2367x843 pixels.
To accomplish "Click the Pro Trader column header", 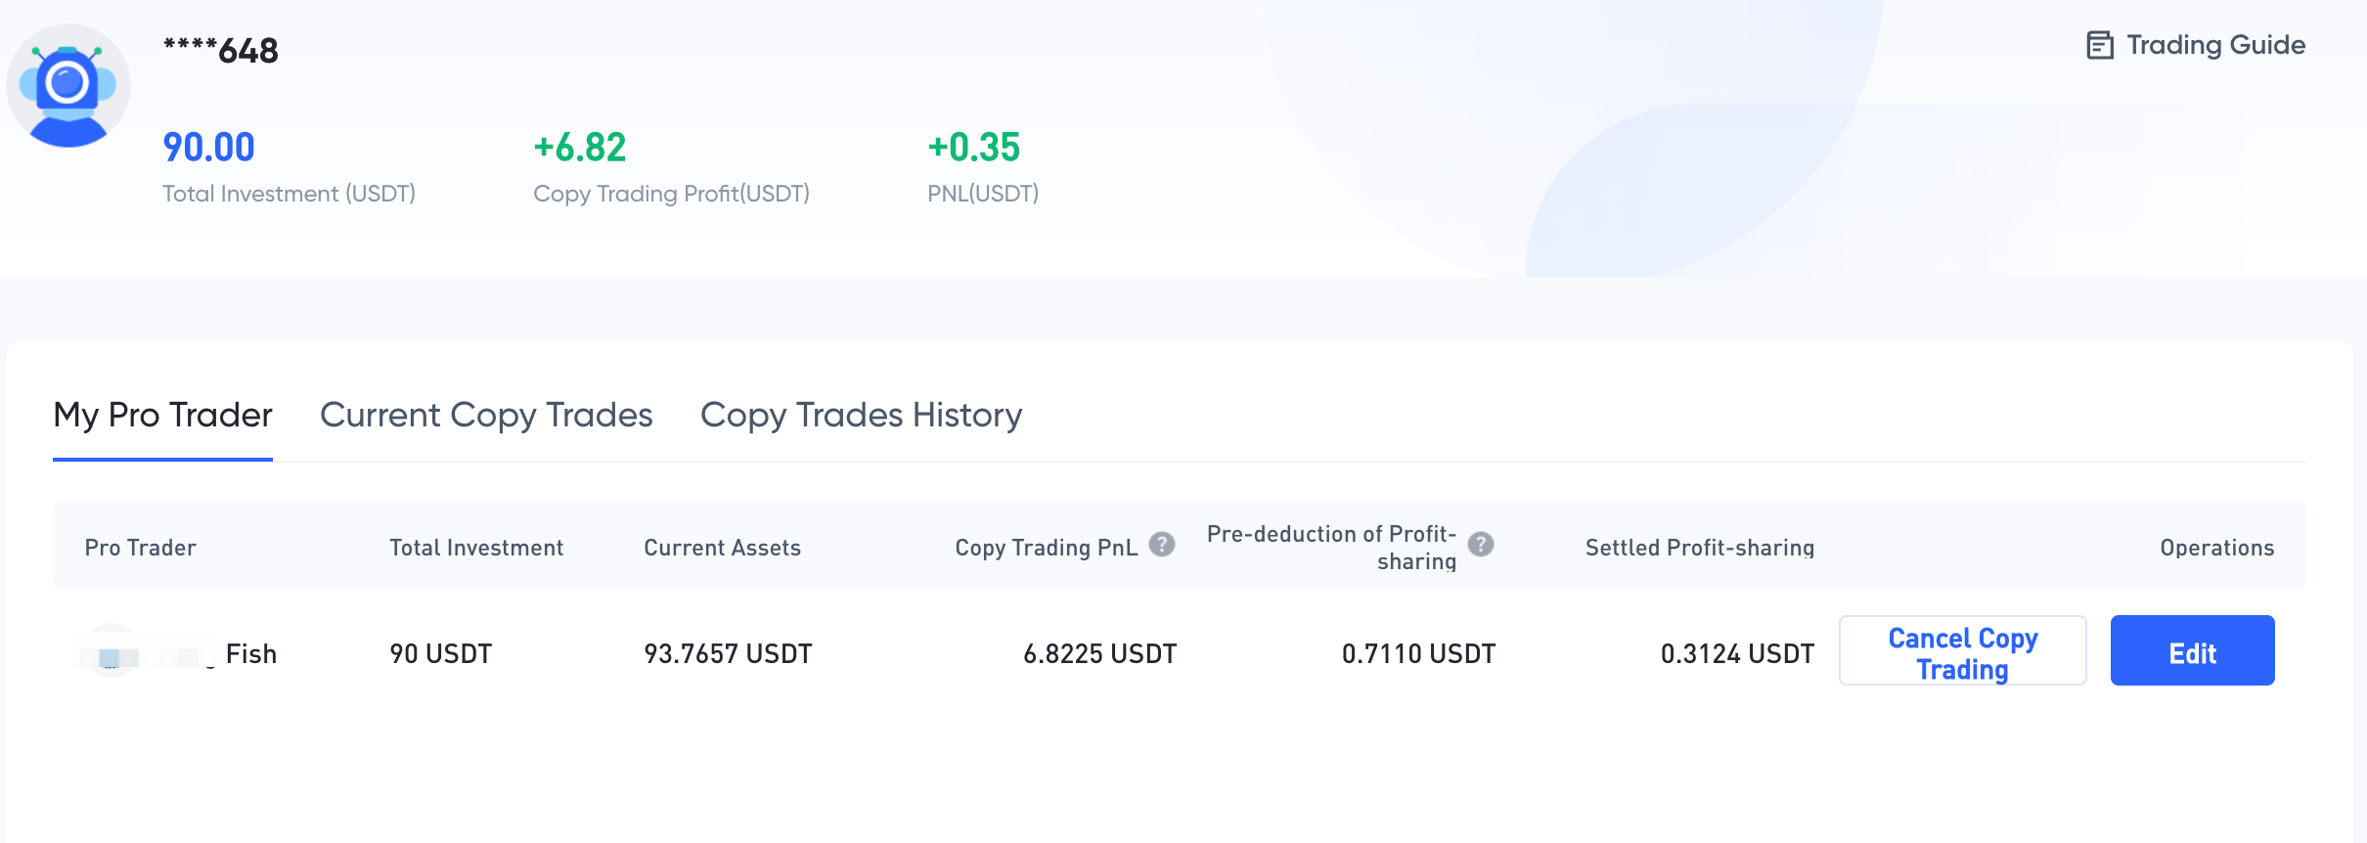I will click(x=140, y=548).
